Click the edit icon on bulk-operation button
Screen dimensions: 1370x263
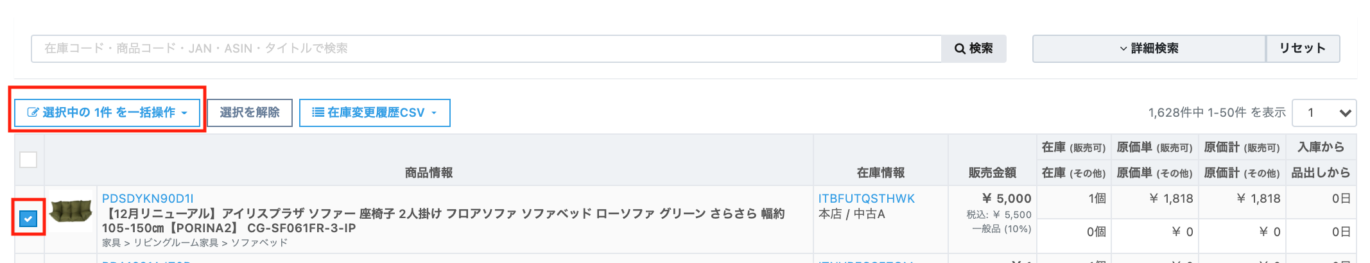pyautogui.click(x=33, y=113)
